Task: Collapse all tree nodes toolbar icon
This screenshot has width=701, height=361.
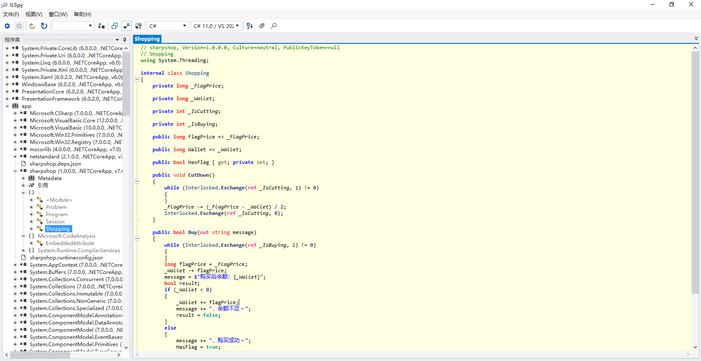Action: point(262,26)
